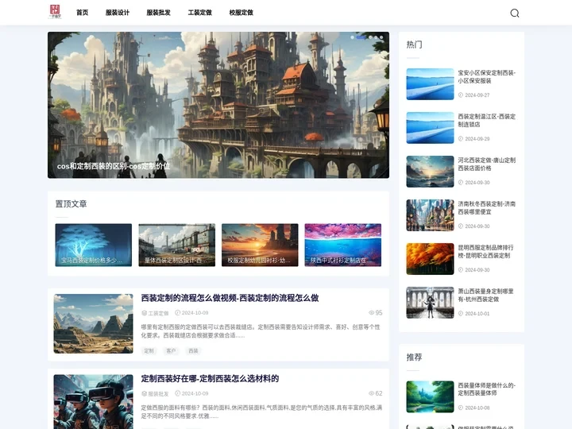Image resolution: width=572 pixels, height=429 pixels.
Task: Click the VR headset article thumbnail
Action: point(94,402)
